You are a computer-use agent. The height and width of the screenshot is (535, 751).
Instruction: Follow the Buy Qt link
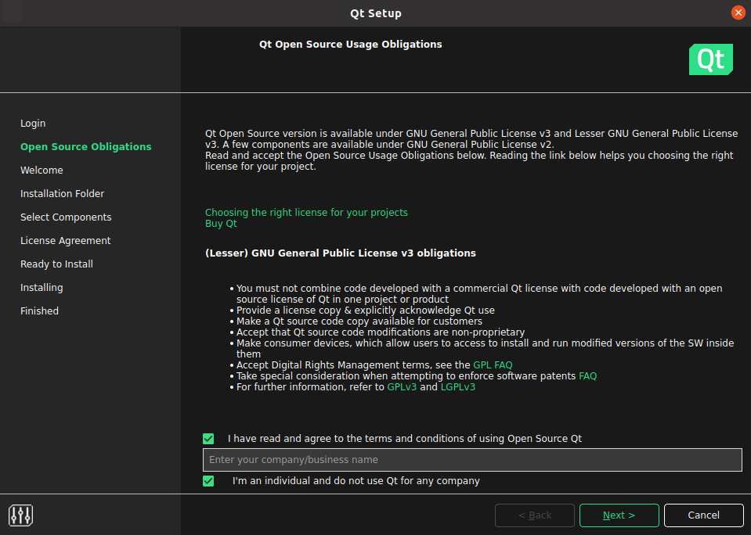(221, 224)
